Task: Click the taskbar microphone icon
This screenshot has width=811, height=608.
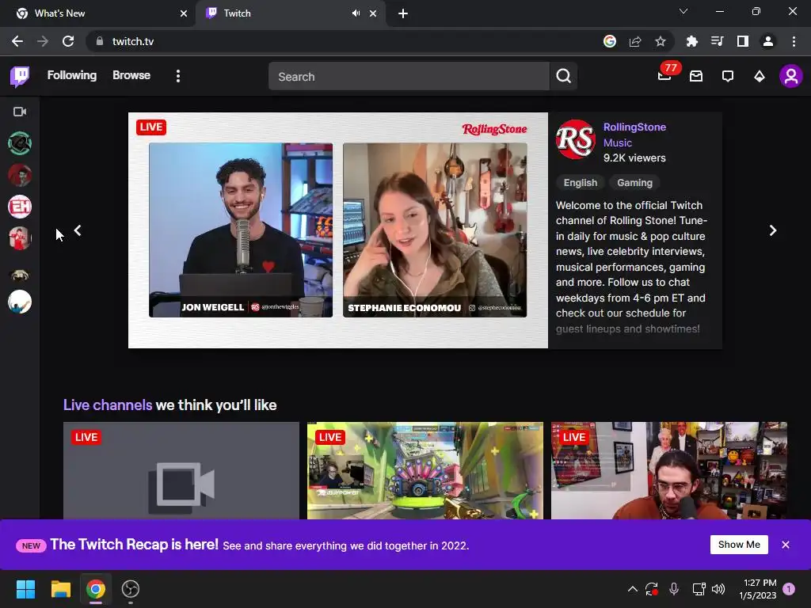Action: (x=674, y=589)
